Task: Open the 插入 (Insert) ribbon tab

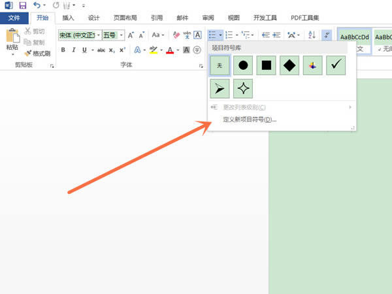Action: pyautogui.click(x=68, y=18)
